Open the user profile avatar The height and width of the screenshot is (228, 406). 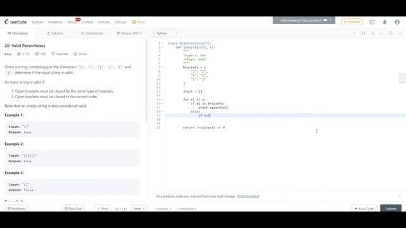pos(397,22)
